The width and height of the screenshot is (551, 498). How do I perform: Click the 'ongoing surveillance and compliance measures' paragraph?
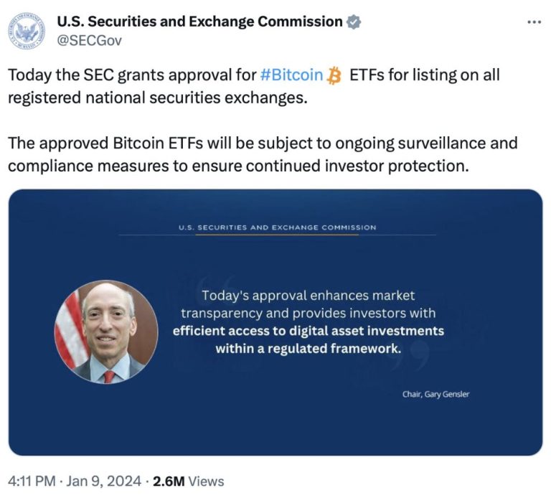point(263,154)
